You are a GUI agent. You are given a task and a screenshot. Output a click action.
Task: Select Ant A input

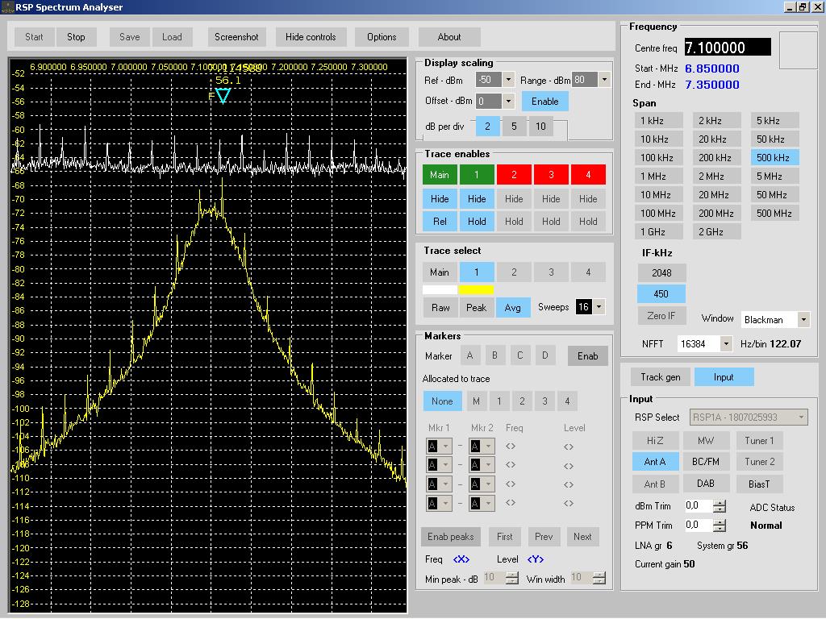[x=655, y=462]
